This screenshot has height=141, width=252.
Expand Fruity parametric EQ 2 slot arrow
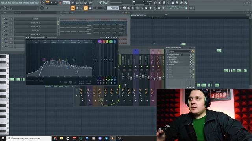pos(167,55)
